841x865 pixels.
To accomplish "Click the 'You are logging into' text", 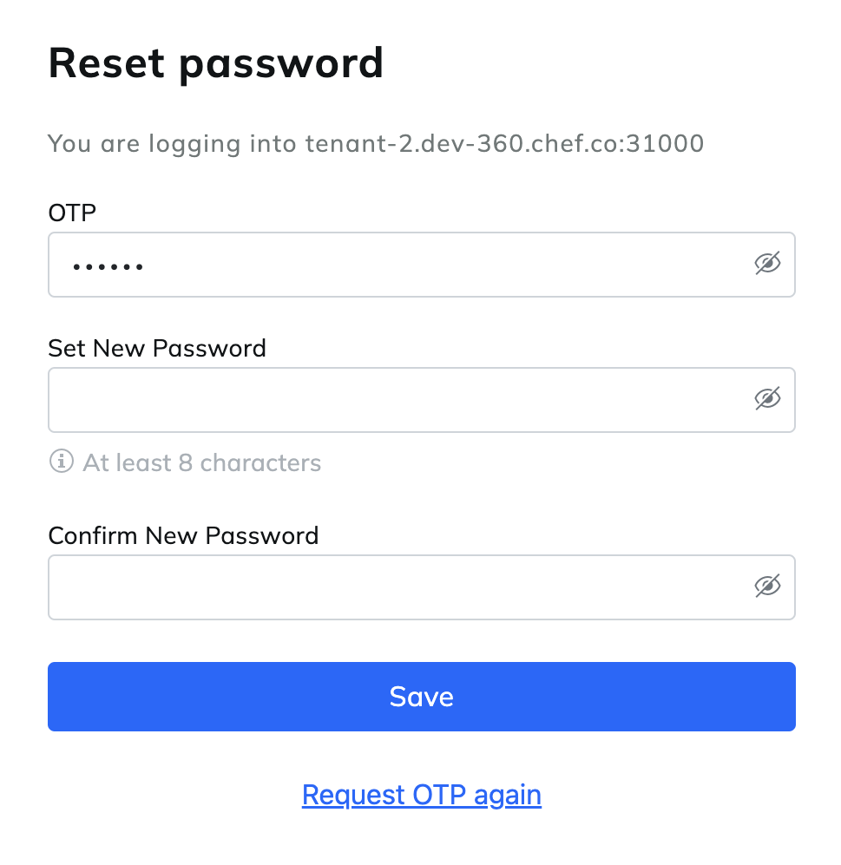I will (174, 143).
